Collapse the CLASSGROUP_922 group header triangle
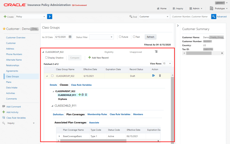Screen dimensions: 230x144 43,52
